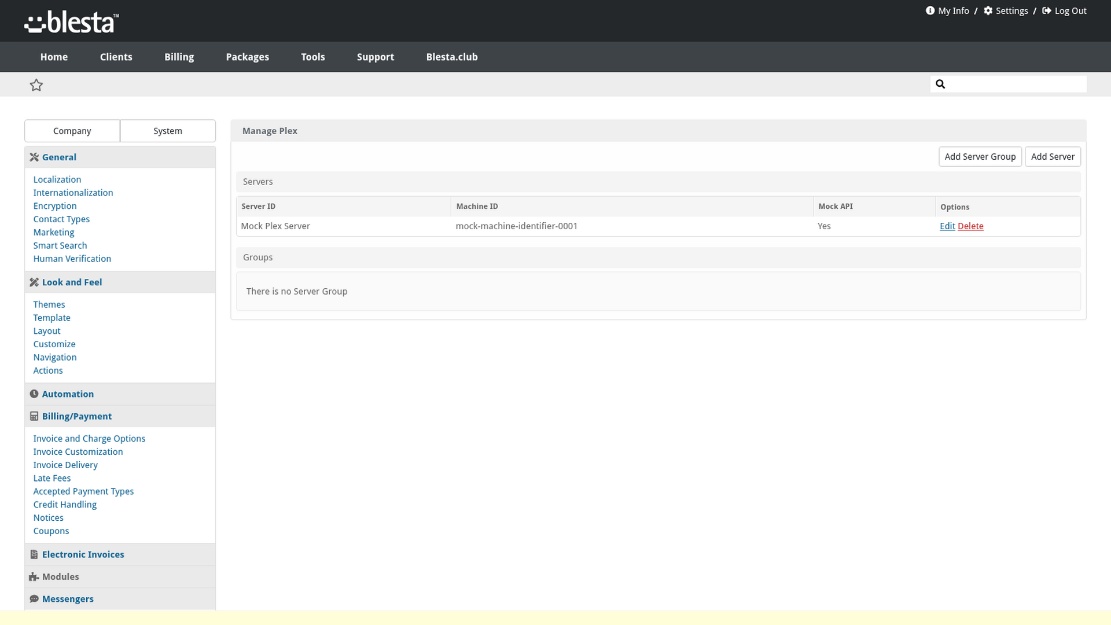Expand the Automation section
The image size is (1111, 625).
(x=120, y=394)
